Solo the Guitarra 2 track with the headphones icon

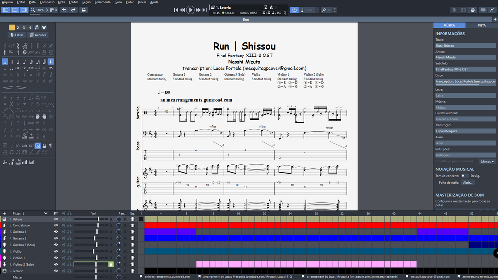pyautogui.click(x=69, y=238)
